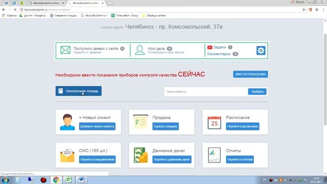Open the Электронная тетрадь button

click(78, 91)
